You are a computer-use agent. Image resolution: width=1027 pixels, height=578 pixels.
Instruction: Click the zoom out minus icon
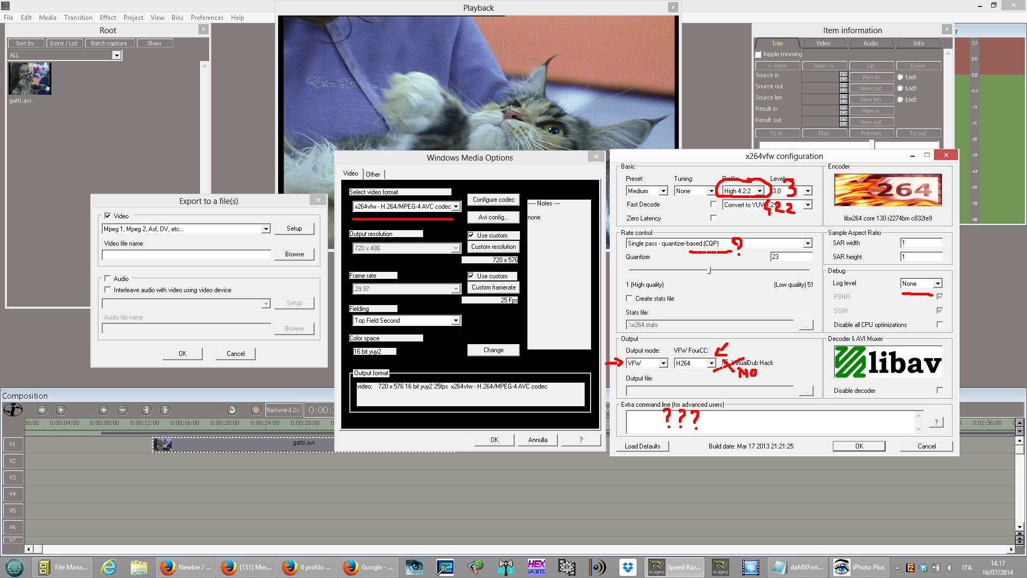(x=122, y=410)
